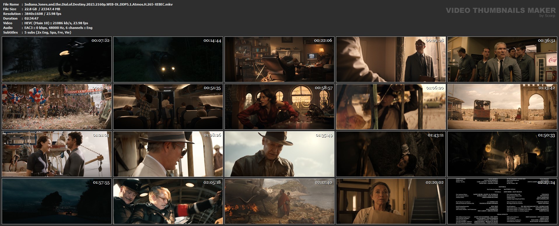
Task: Select the 01:50:33 cave lantern thumbnail
Action: 502,154
